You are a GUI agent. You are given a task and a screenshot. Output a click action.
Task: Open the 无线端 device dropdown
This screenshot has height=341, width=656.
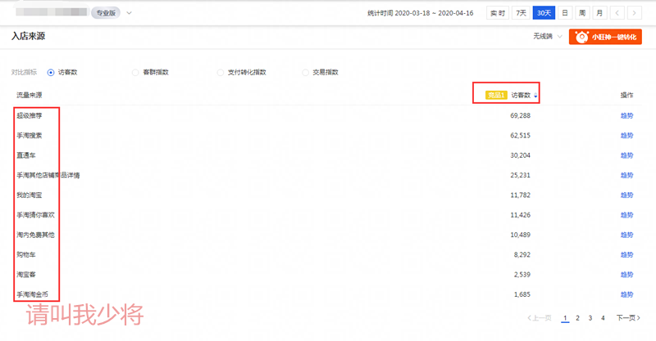click(x=547, y=37)
